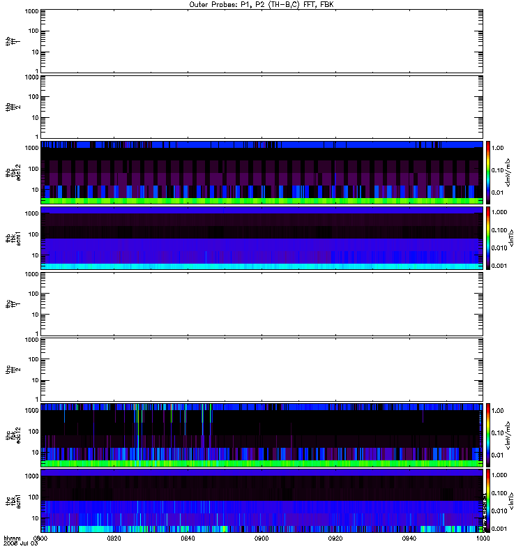Screen dimensions: 523x558
Task: Select the thc fbk edc12 mV/m color bar
Action: (488, 435)
